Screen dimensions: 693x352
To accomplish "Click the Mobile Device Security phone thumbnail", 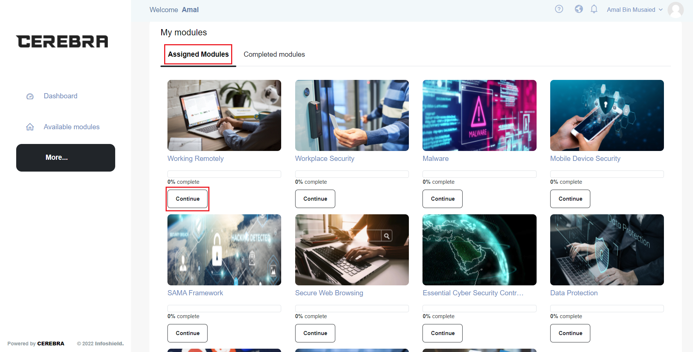I will tap(607, 115).
